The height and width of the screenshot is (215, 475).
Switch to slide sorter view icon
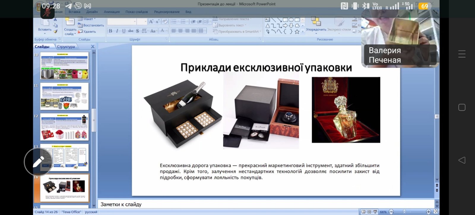pyautogui.click(x=369, y=212)
